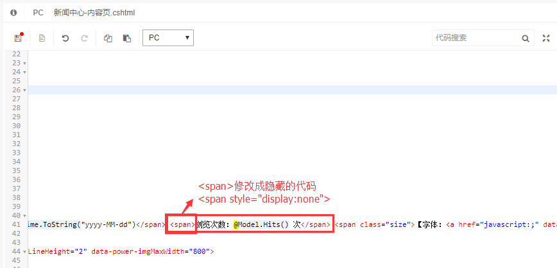Undo the last code edit

coord(65,38)
